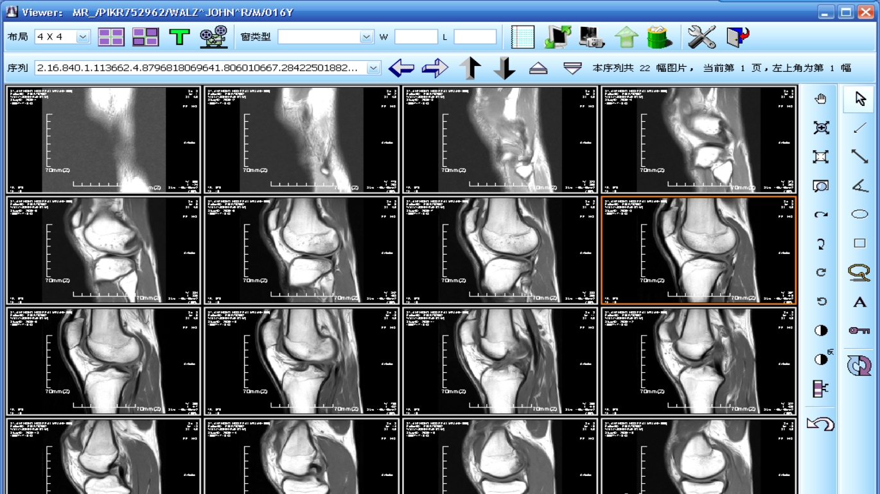
Task: Click the lined notepad report icon
Action: (x=523, y=37)
